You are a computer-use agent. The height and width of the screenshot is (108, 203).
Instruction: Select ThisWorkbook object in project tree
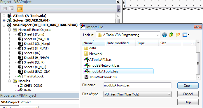(x=34, y=76)
